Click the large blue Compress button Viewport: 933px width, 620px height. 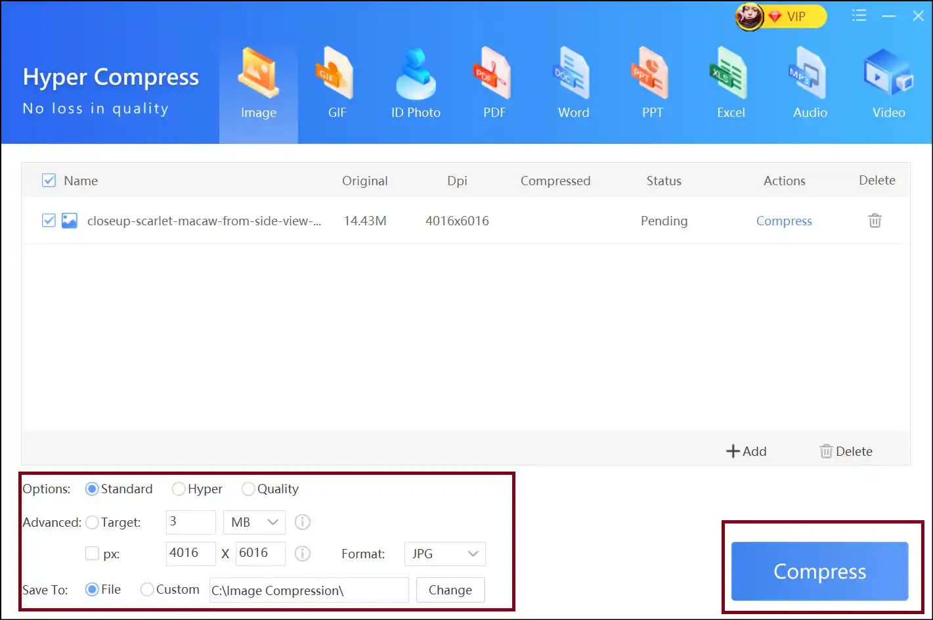pyautogui.click(x=820, y=571)
